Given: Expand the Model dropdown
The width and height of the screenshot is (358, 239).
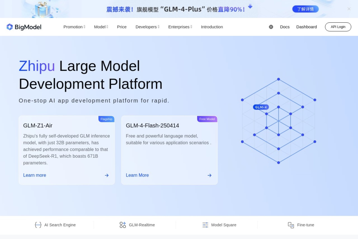Looking at the screenshot, I should click(101, 27).
